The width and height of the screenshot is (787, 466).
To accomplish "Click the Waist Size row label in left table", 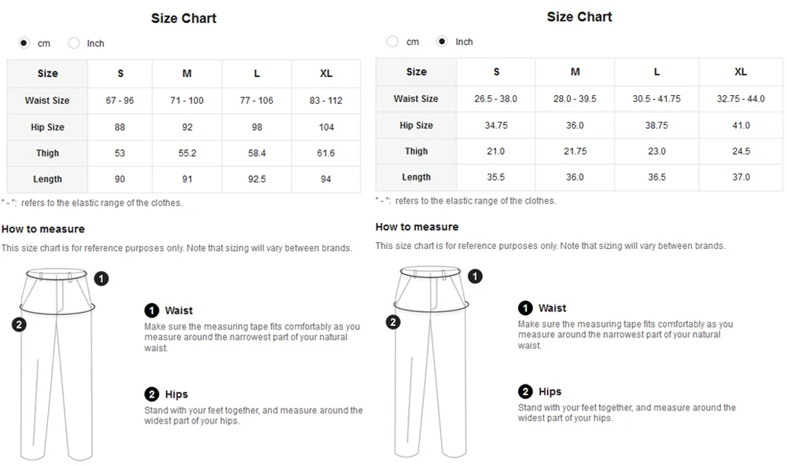I will tap(47, 101).
